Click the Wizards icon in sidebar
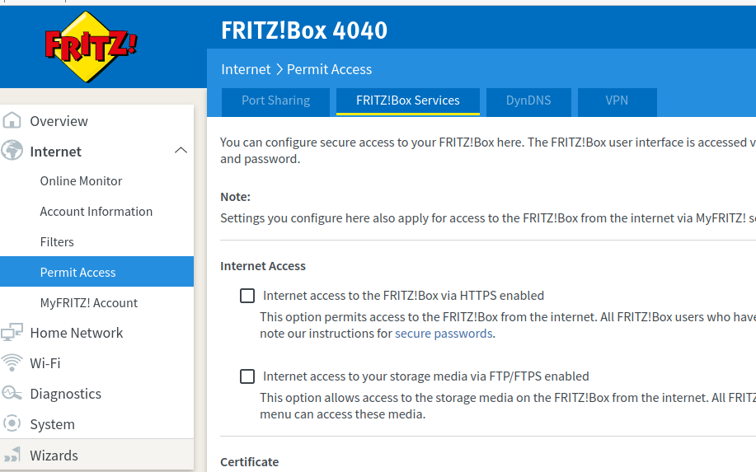The width and height of the screenshot is (756, 472). pos(12,456)
